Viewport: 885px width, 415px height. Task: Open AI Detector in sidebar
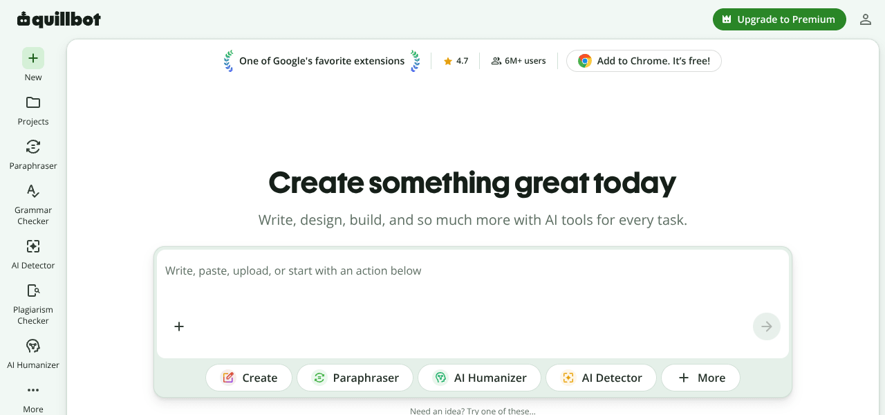point(33,255)
